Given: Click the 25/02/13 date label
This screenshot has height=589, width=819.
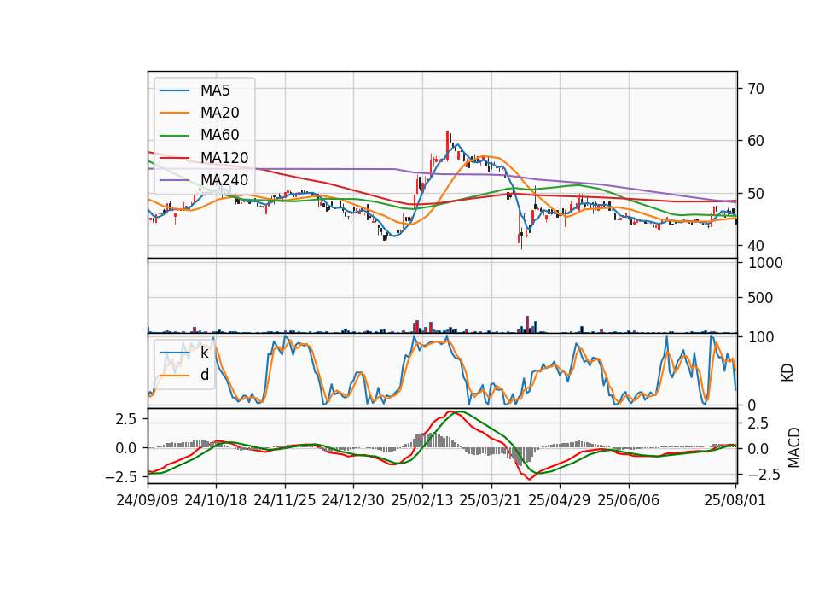Looking at the screenshot, I should (422, 500).
